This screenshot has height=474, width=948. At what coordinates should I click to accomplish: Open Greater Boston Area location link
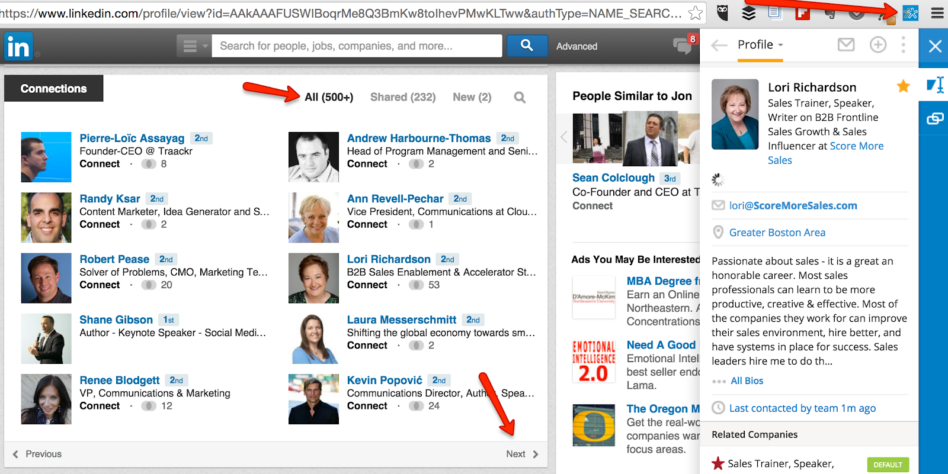[x=777, y=233]
